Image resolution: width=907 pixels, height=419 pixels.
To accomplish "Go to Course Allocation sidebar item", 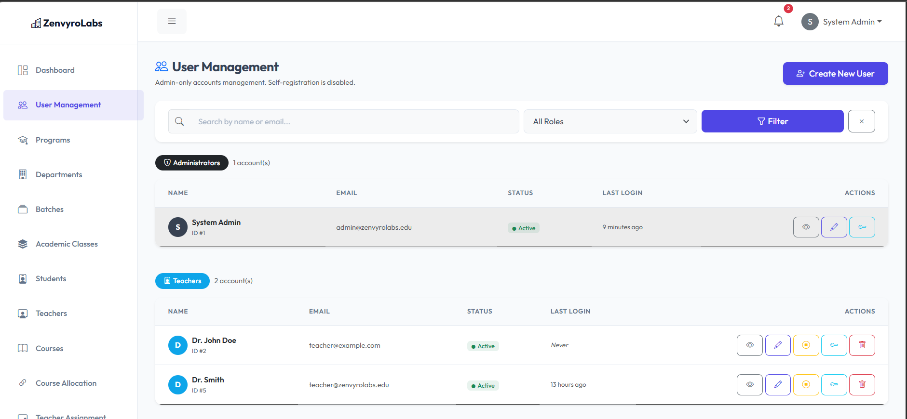I will click(x=66, y=383).
